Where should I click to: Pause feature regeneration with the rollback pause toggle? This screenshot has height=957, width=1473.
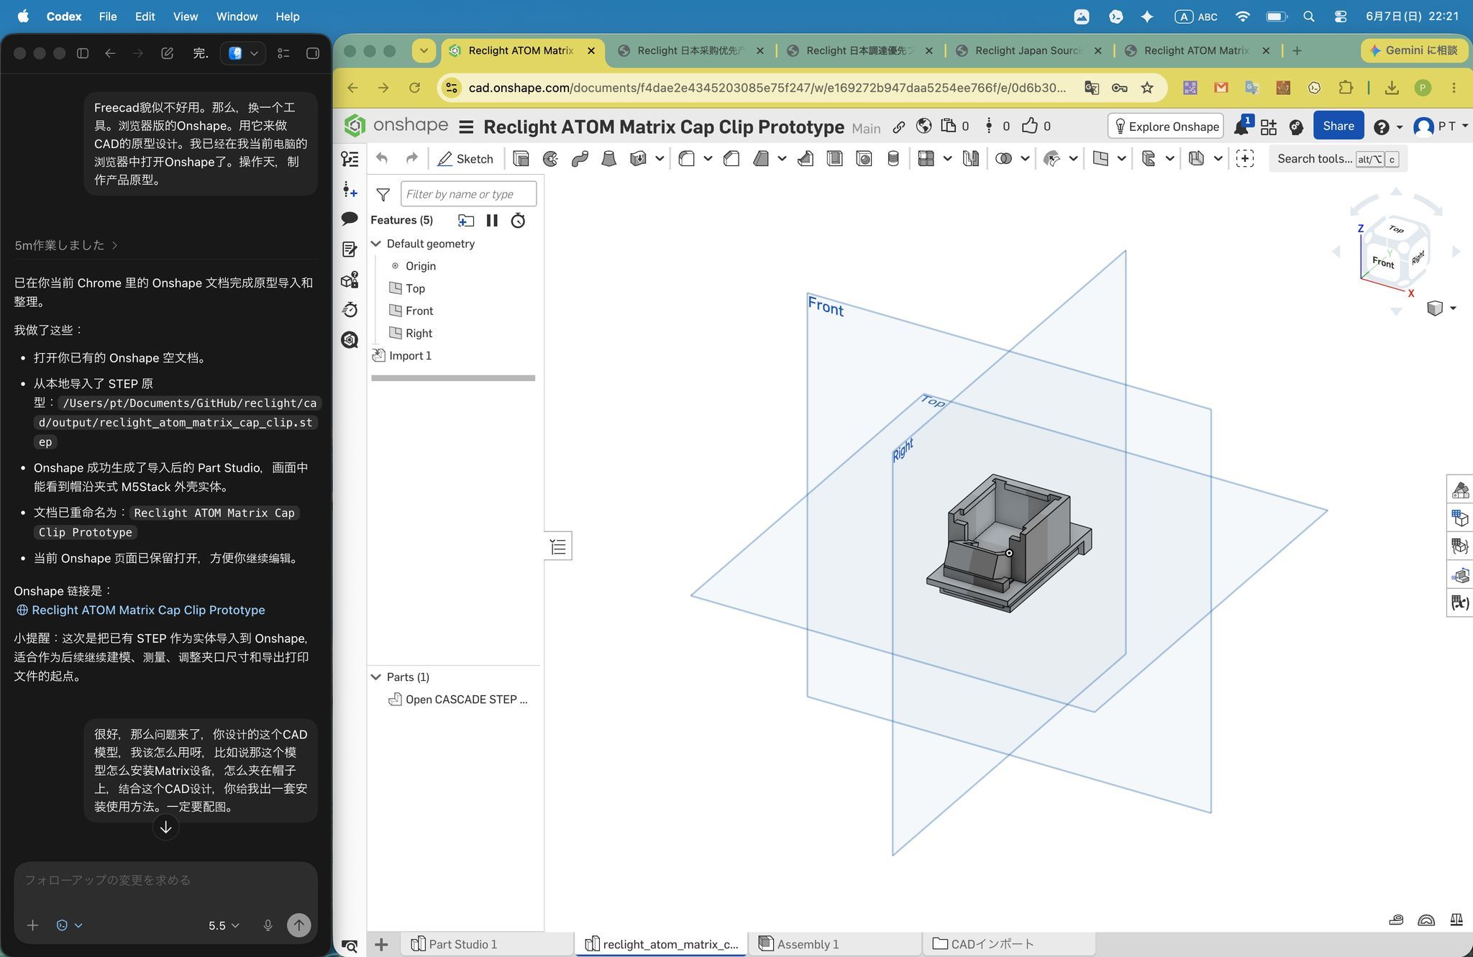tap(492, 220)
